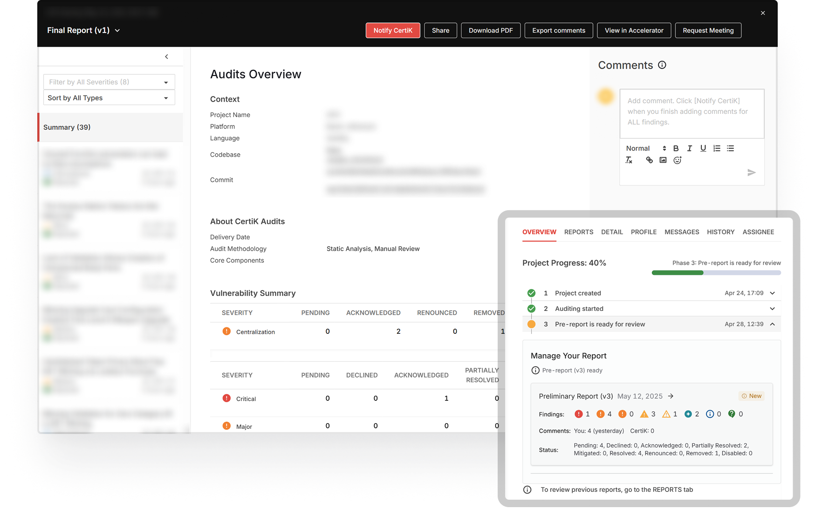Image resolution: width=815 pixels, height=509 pixels.
Task: Insert bullet list in comment editor
Action: pos(730,148)
